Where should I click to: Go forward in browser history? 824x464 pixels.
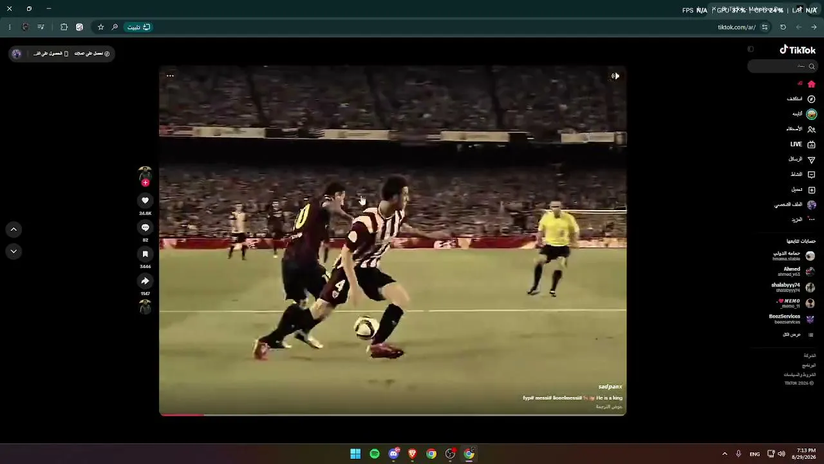(x=798, y=27)
